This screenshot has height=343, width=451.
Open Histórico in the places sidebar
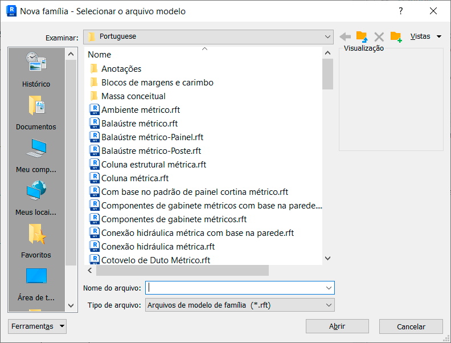36,69
